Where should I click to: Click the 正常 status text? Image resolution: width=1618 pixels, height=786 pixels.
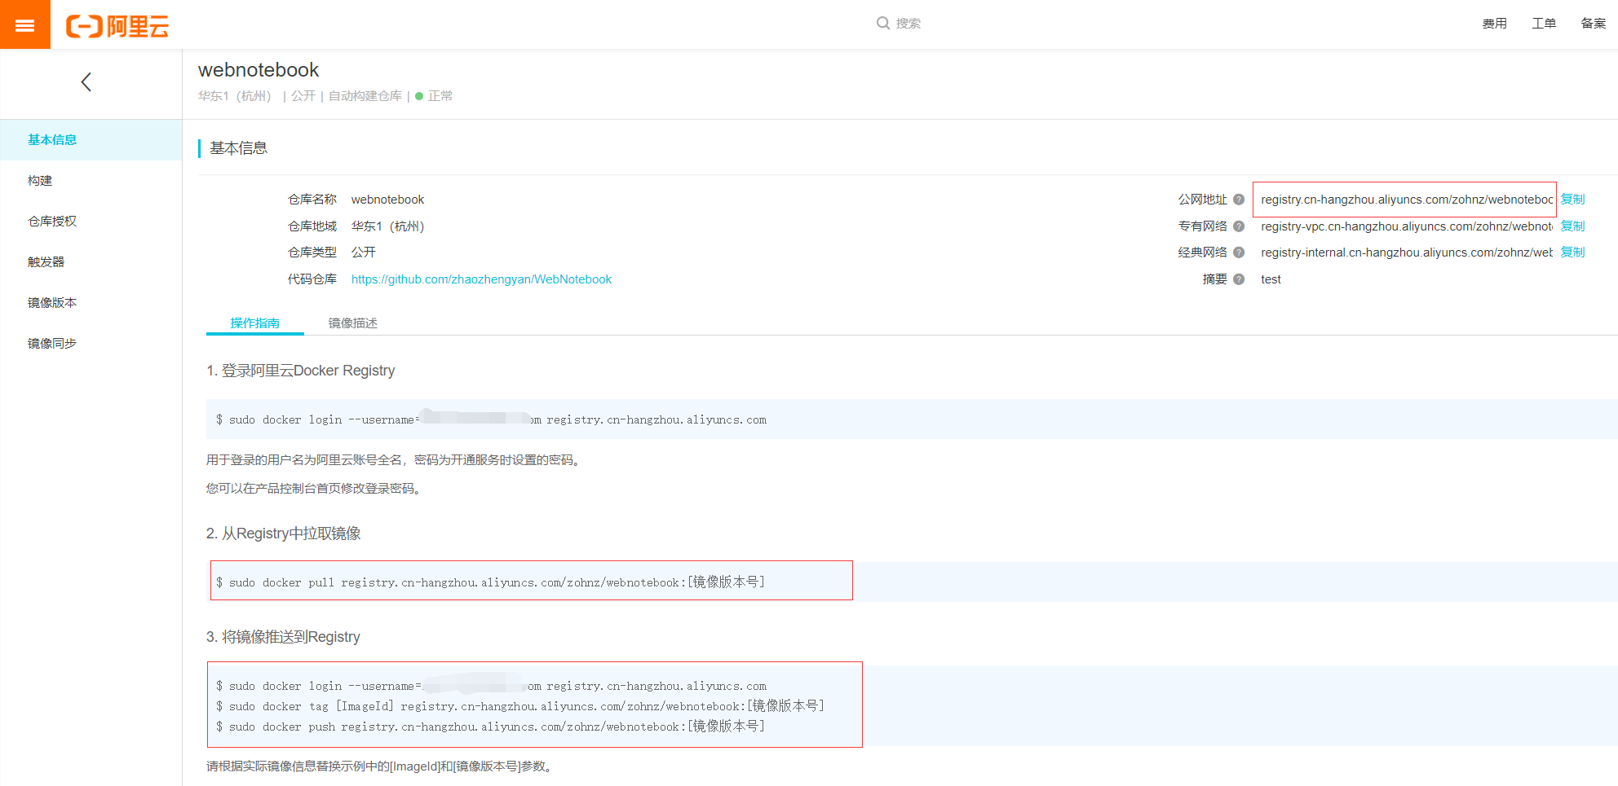coord(440,96)
